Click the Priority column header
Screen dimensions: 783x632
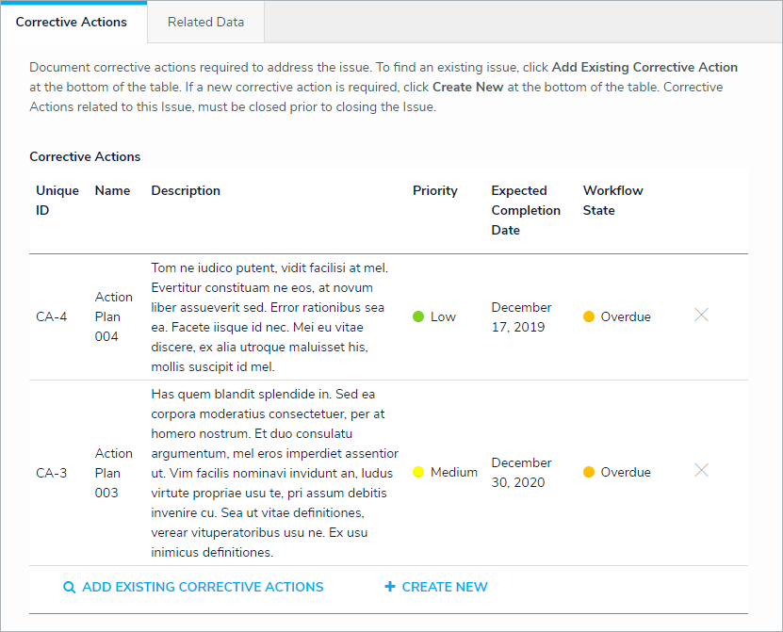point(434,190)
